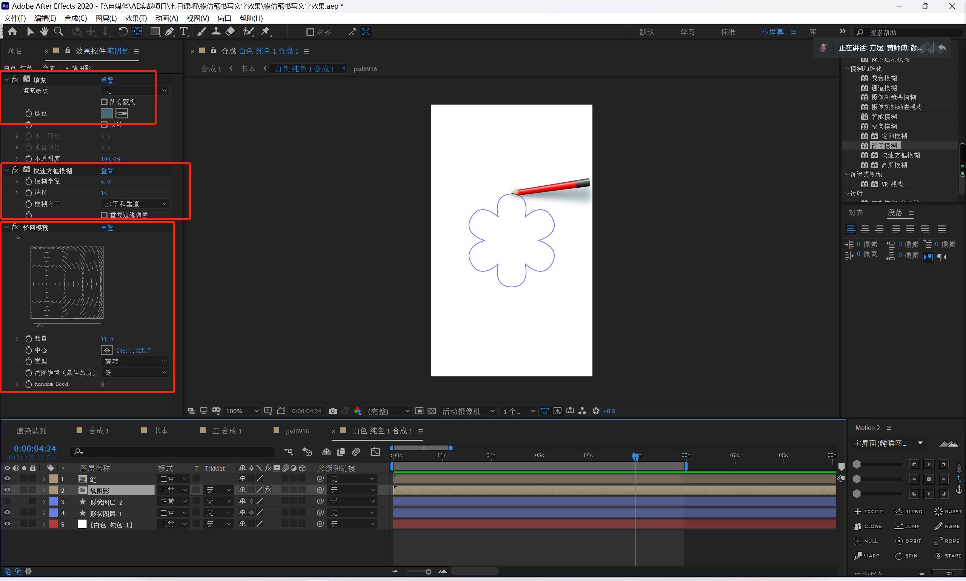
Task: Select the Type tool
Action: click(x=183, y=32)
